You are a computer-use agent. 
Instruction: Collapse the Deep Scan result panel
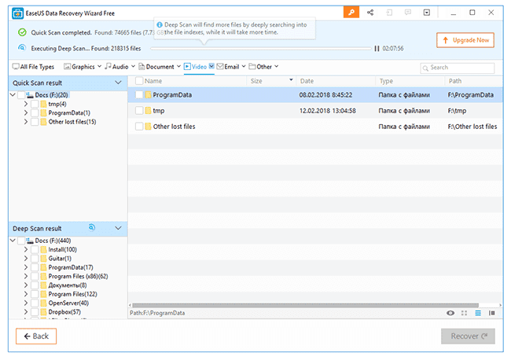tap(118, 228)
